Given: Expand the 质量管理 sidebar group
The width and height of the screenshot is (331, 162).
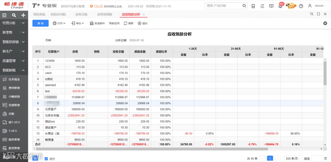Looking at the screenshot, I should (23, 61).
